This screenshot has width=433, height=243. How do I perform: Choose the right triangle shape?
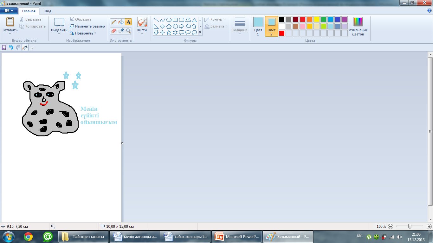click(x=156, y=26)
